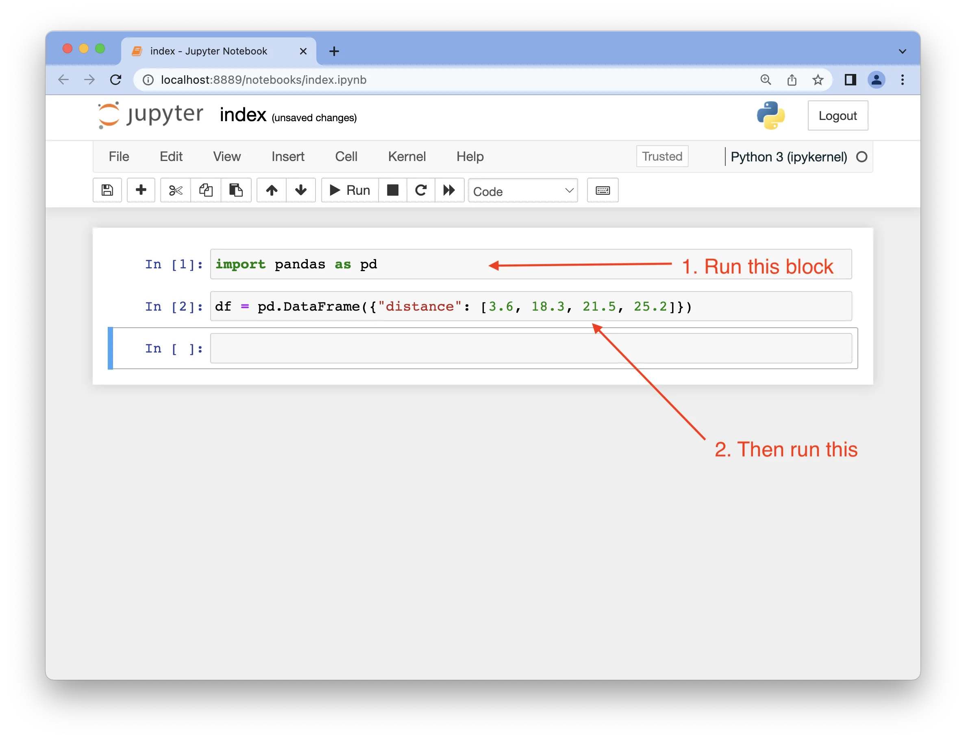Open the browser profile chevron menu
The image size is (966, 740).
(x=902, y=50)
